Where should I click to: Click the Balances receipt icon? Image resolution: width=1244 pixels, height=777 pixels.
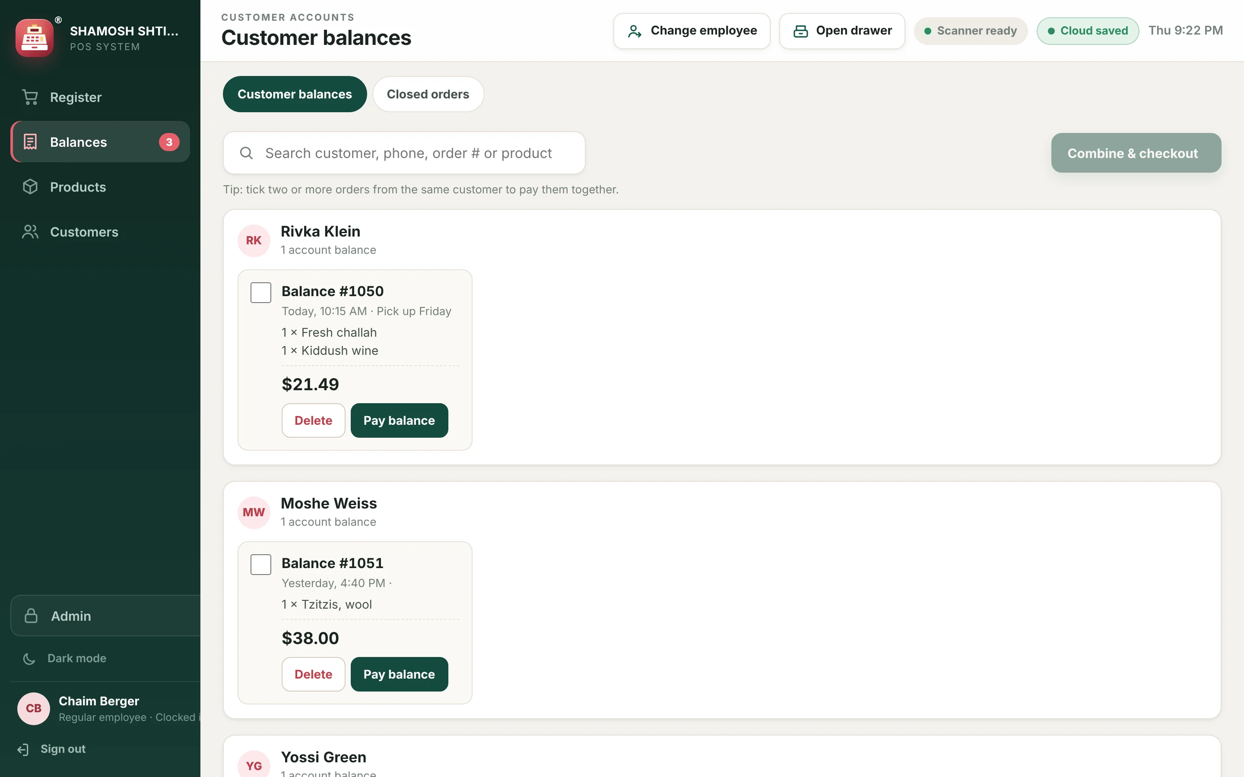[x=30, y=142]
